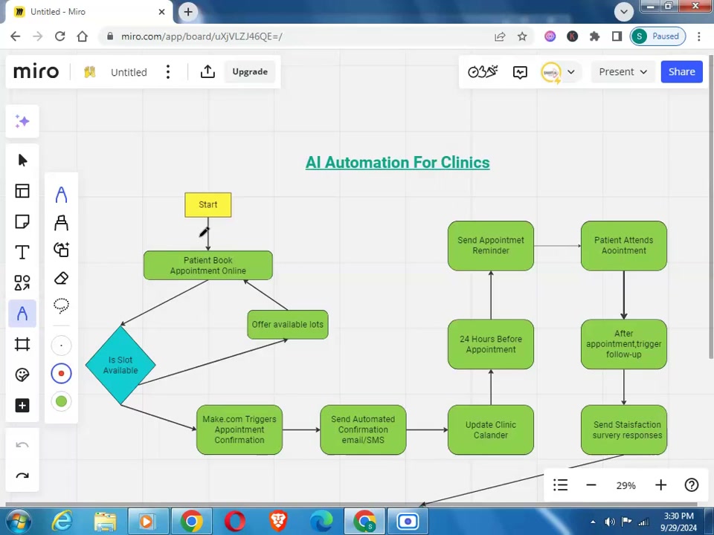Launch Brave browser from the taskbar
The width and height of the screenshot is (714, 535).
(278, 522)
